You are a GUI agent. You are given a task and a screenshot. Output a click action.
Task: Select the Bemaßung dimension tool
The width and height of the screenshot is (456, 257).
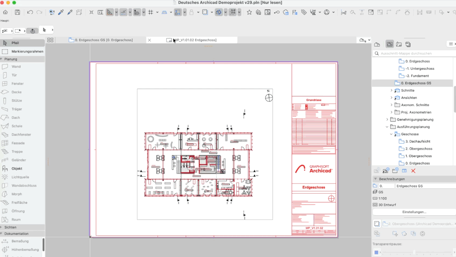click(x=20, y=241)
